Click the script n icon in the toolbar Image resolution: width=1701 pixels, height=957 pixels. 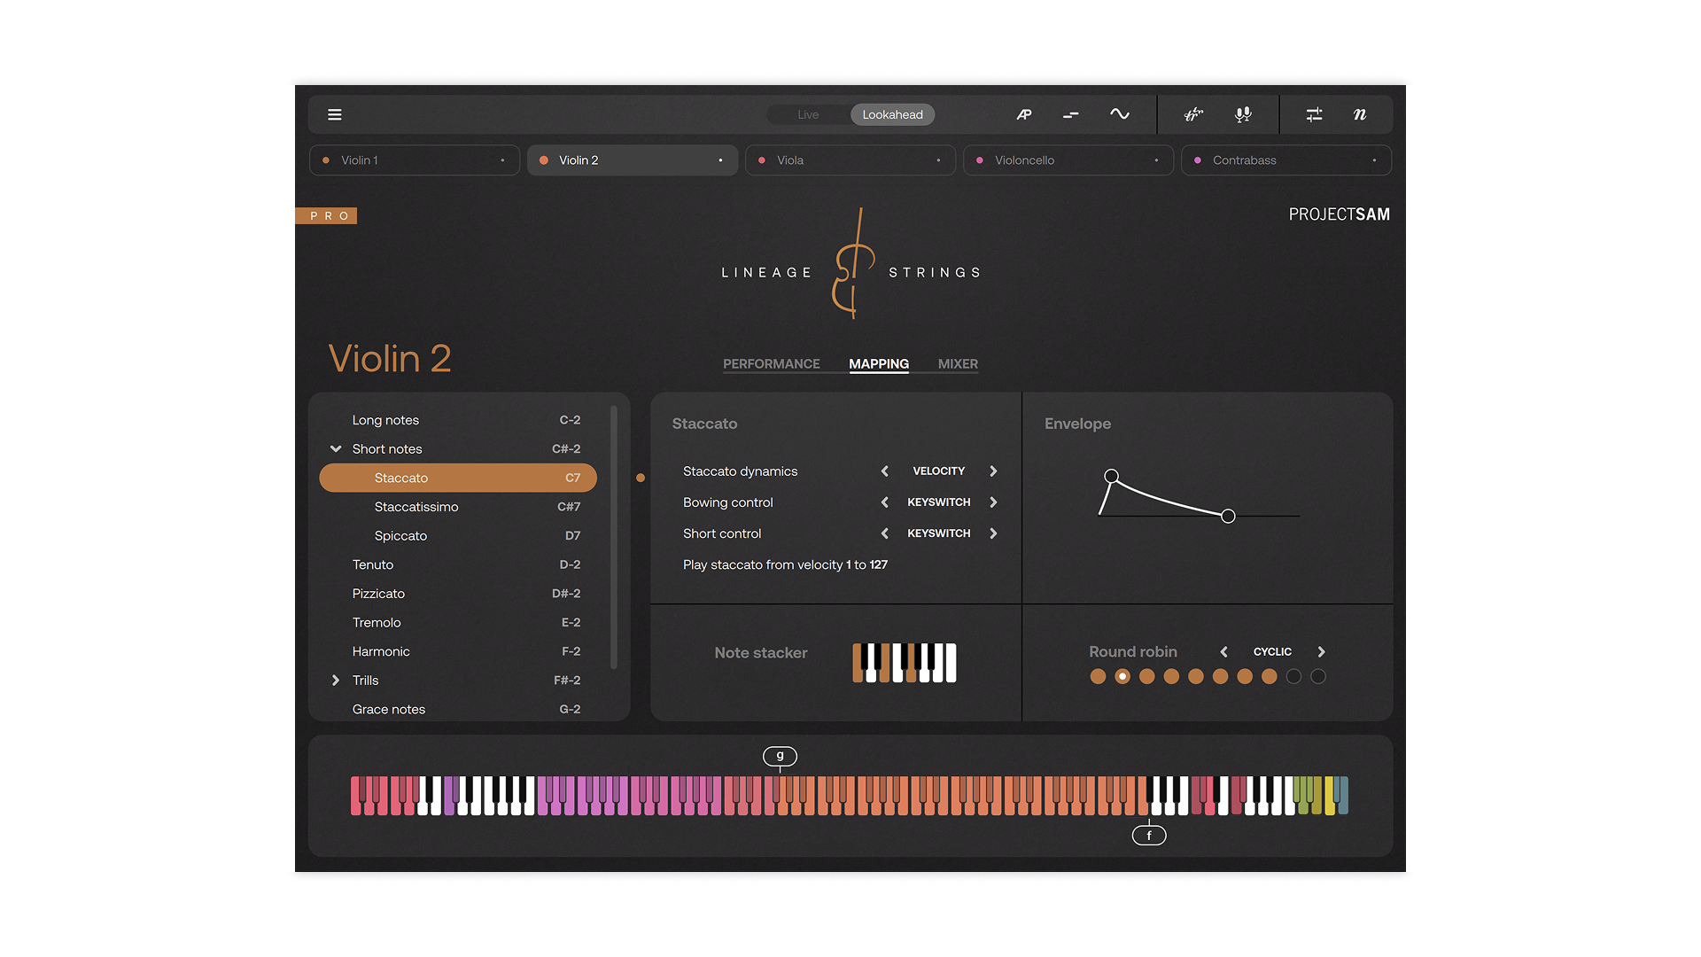(1360, 114)
